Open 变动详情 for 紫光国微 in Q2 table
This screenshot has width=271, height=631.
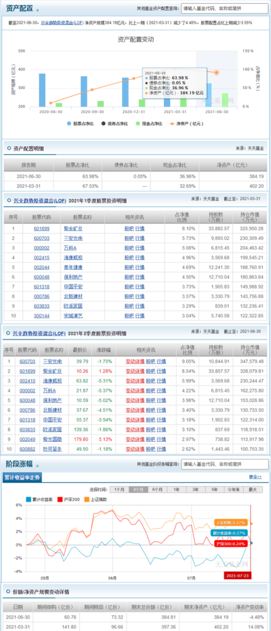point(135,439)
